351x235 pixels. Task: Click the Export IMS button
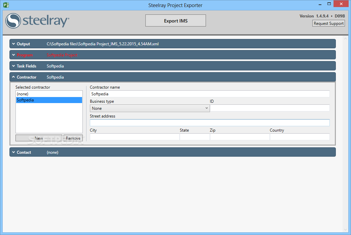coord(176,20)
